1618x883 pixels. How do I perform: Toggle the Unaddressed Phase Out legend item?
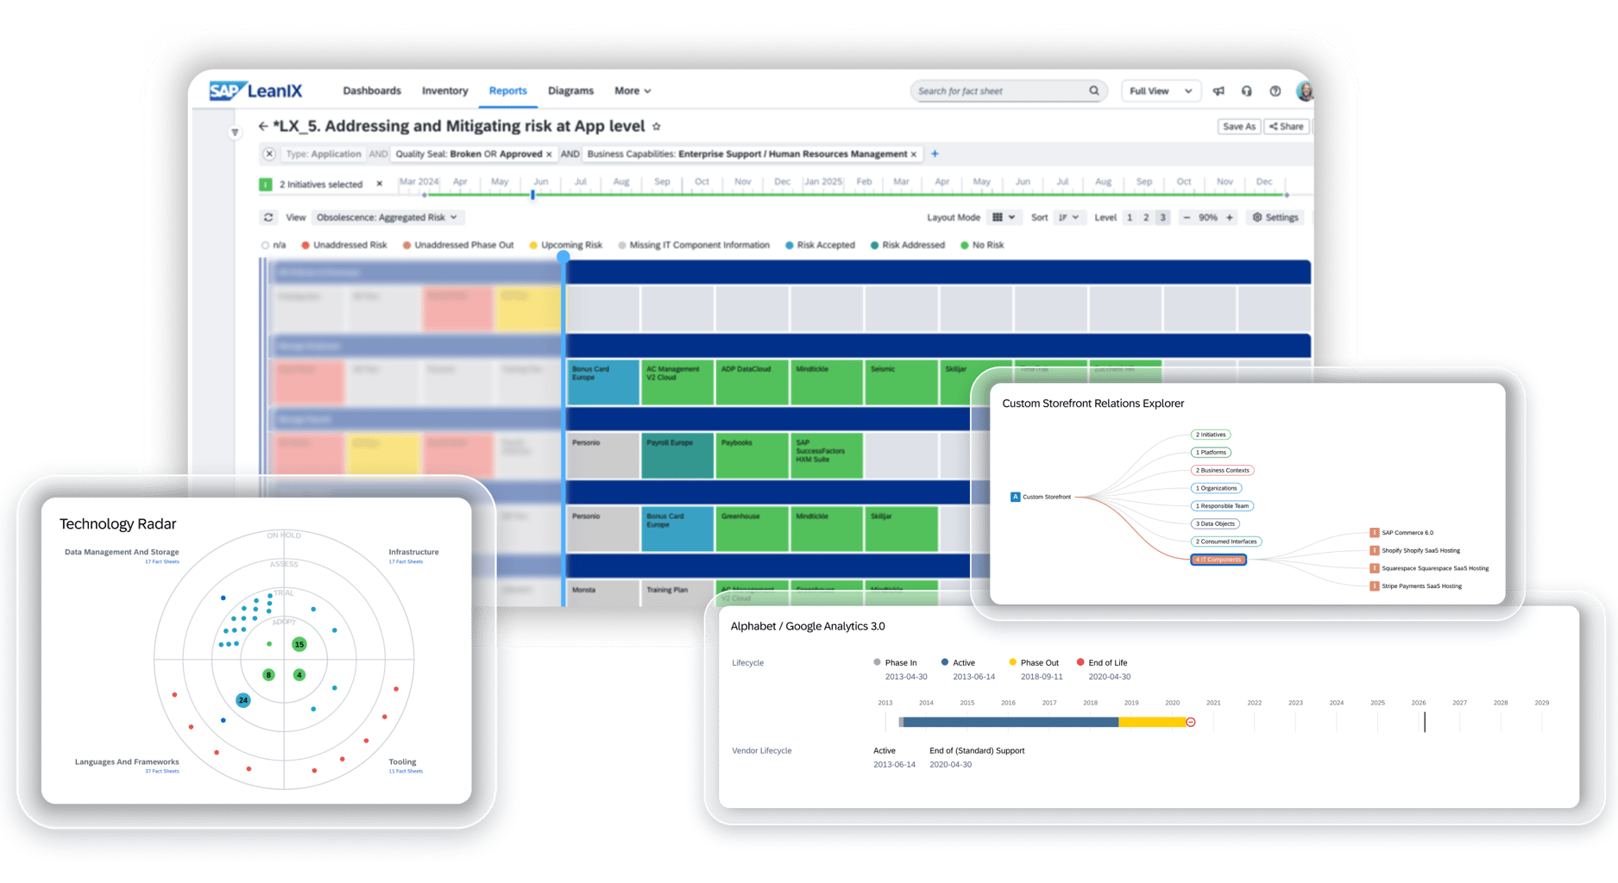coord(458,246)
